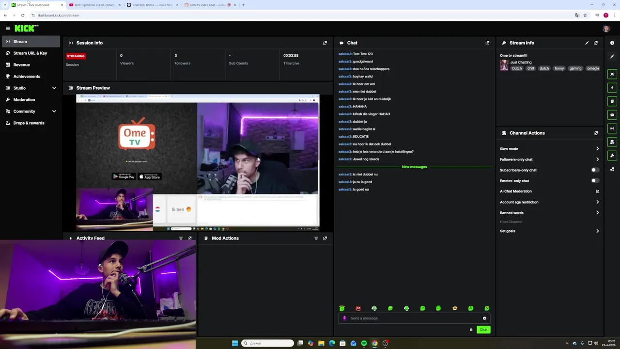Open the hamburger menu beside the Kick logo
Screen dimensions: 620x349
tap(7, 29)
